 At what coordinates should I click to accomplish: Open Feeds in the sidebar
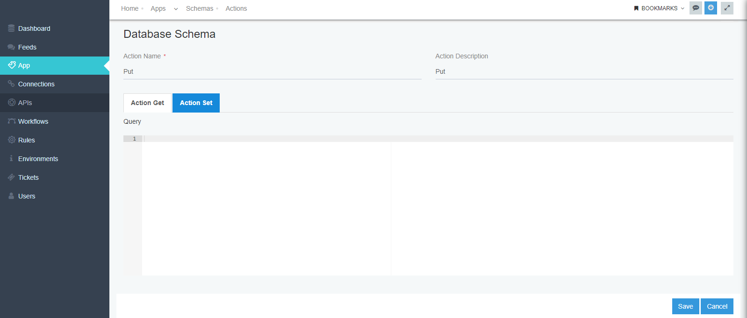pos(55,47)
